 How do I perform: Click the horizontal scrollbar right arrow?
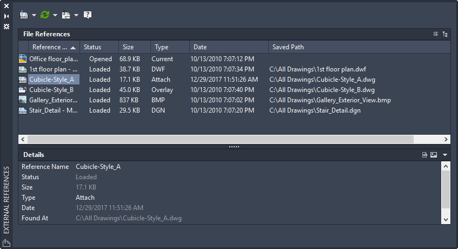click(x=446, y=139)
